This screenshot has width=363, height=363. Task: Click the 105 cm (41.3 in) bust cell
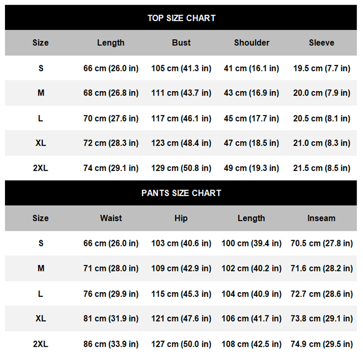(x=181, y=68)
